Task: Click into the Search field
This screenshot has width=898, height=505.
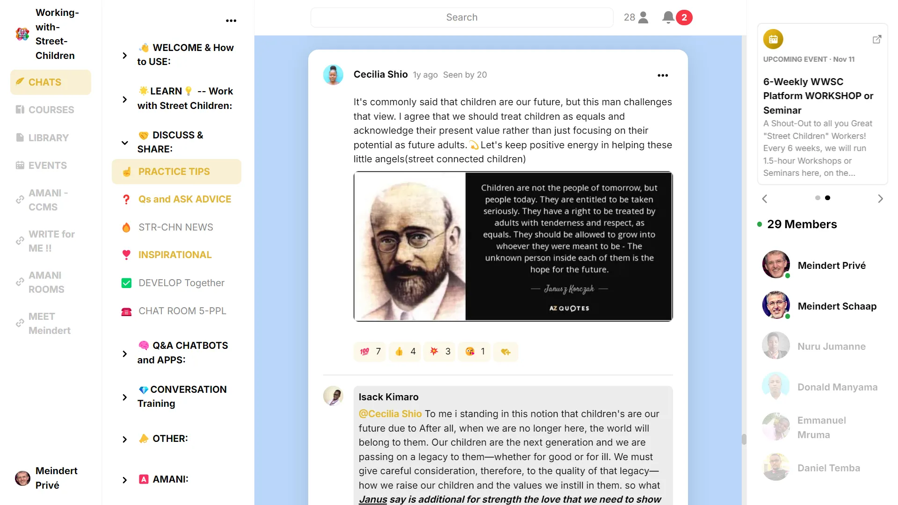Action: point(461,17)
